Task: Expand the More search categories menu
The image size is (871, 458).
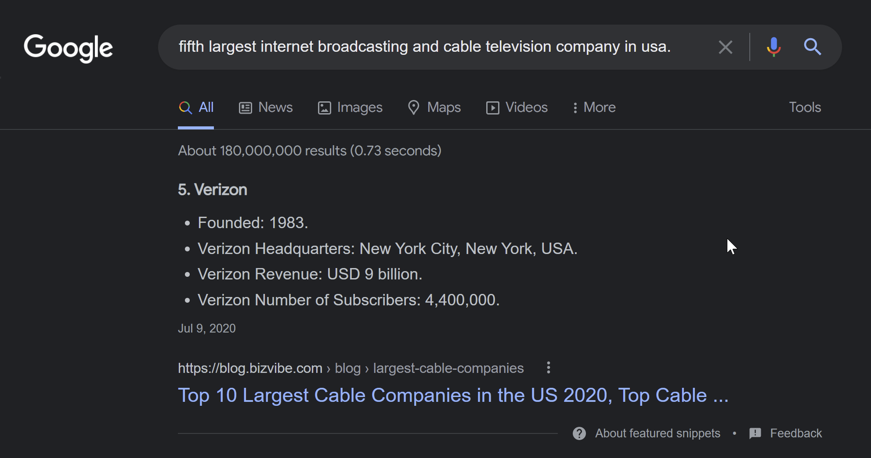Action: point(594,107)
